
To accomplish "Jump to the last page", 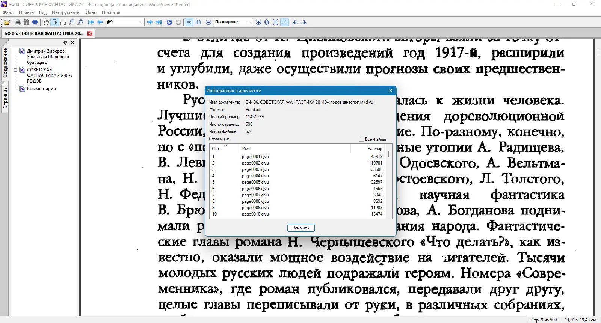I will (x=159, y=22).
